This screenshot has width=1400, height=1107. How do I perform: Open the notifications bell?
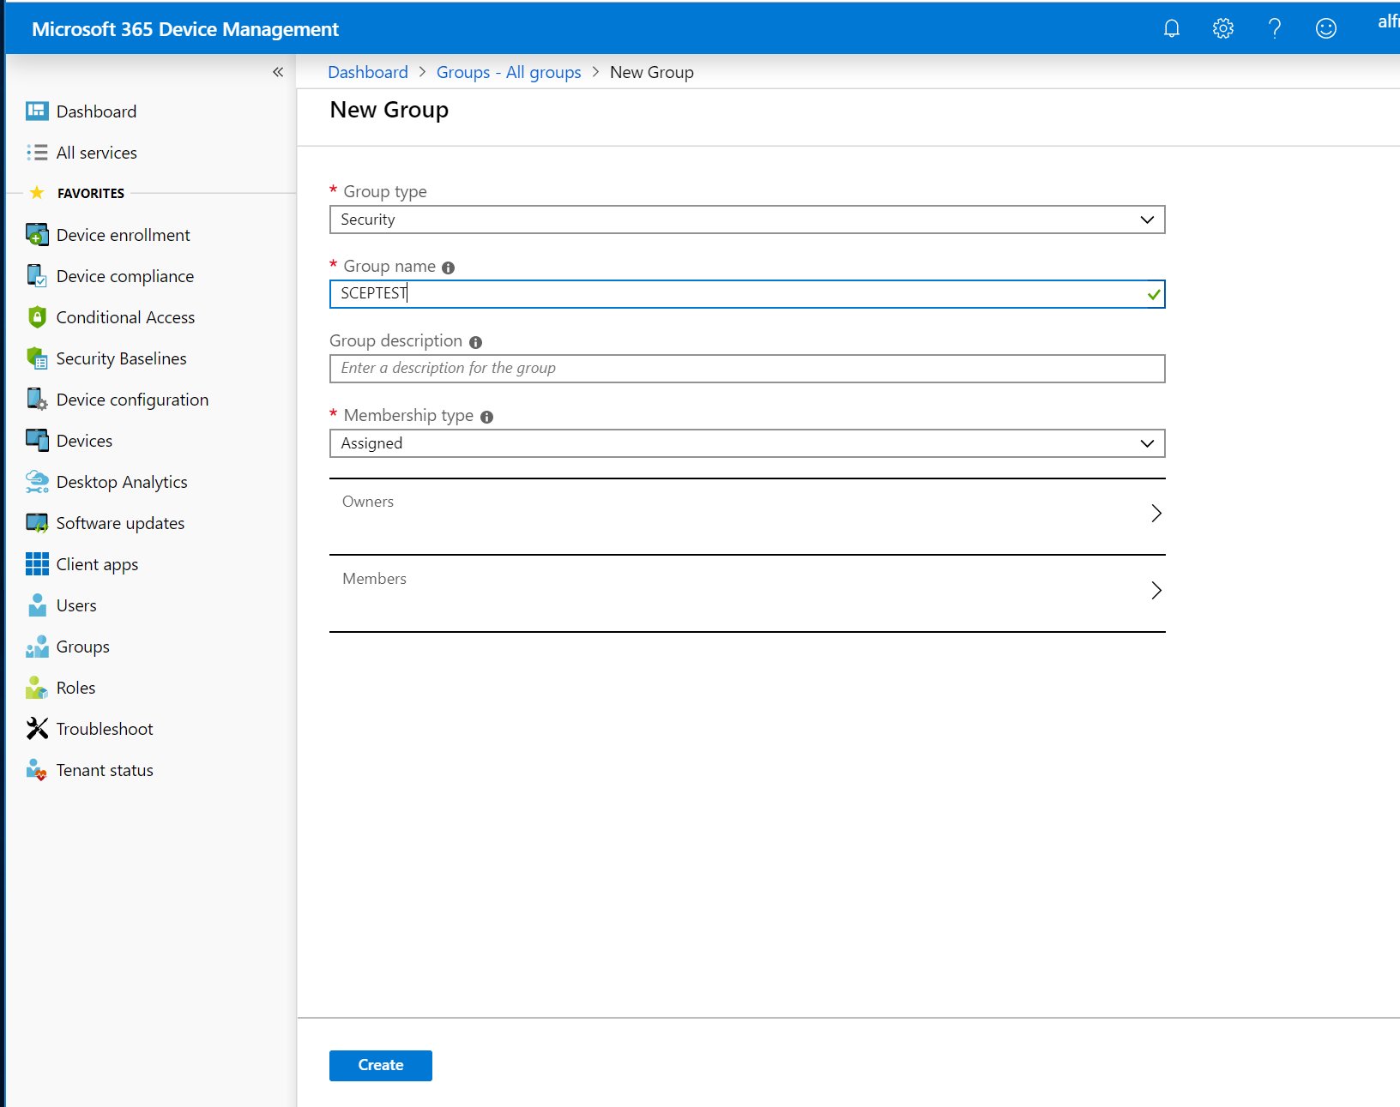point(1171,27)
